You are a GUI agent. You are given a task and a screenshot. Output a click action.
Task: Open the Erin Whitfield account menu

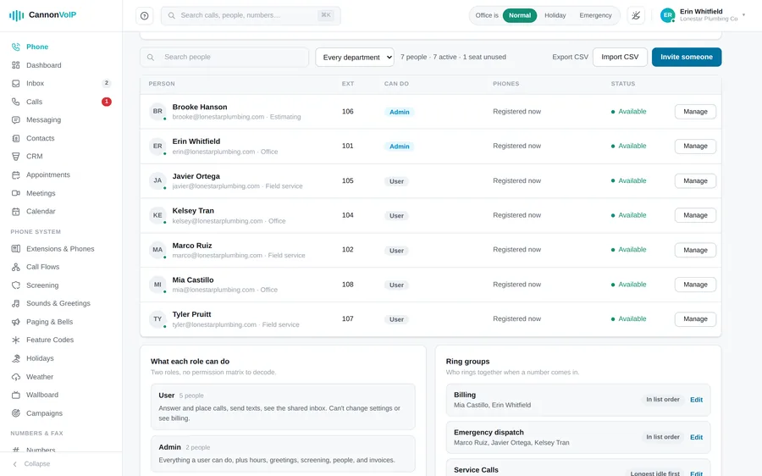pos(703,15)
